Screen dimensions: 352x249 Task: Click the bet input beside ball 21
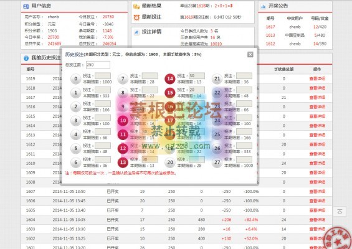point(244,76)
